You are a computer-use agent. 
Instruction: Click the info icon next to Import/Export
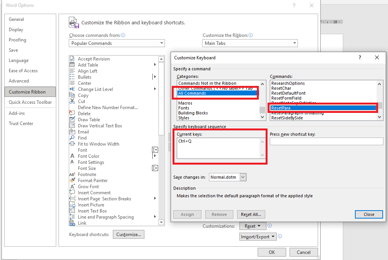point(280,236)
